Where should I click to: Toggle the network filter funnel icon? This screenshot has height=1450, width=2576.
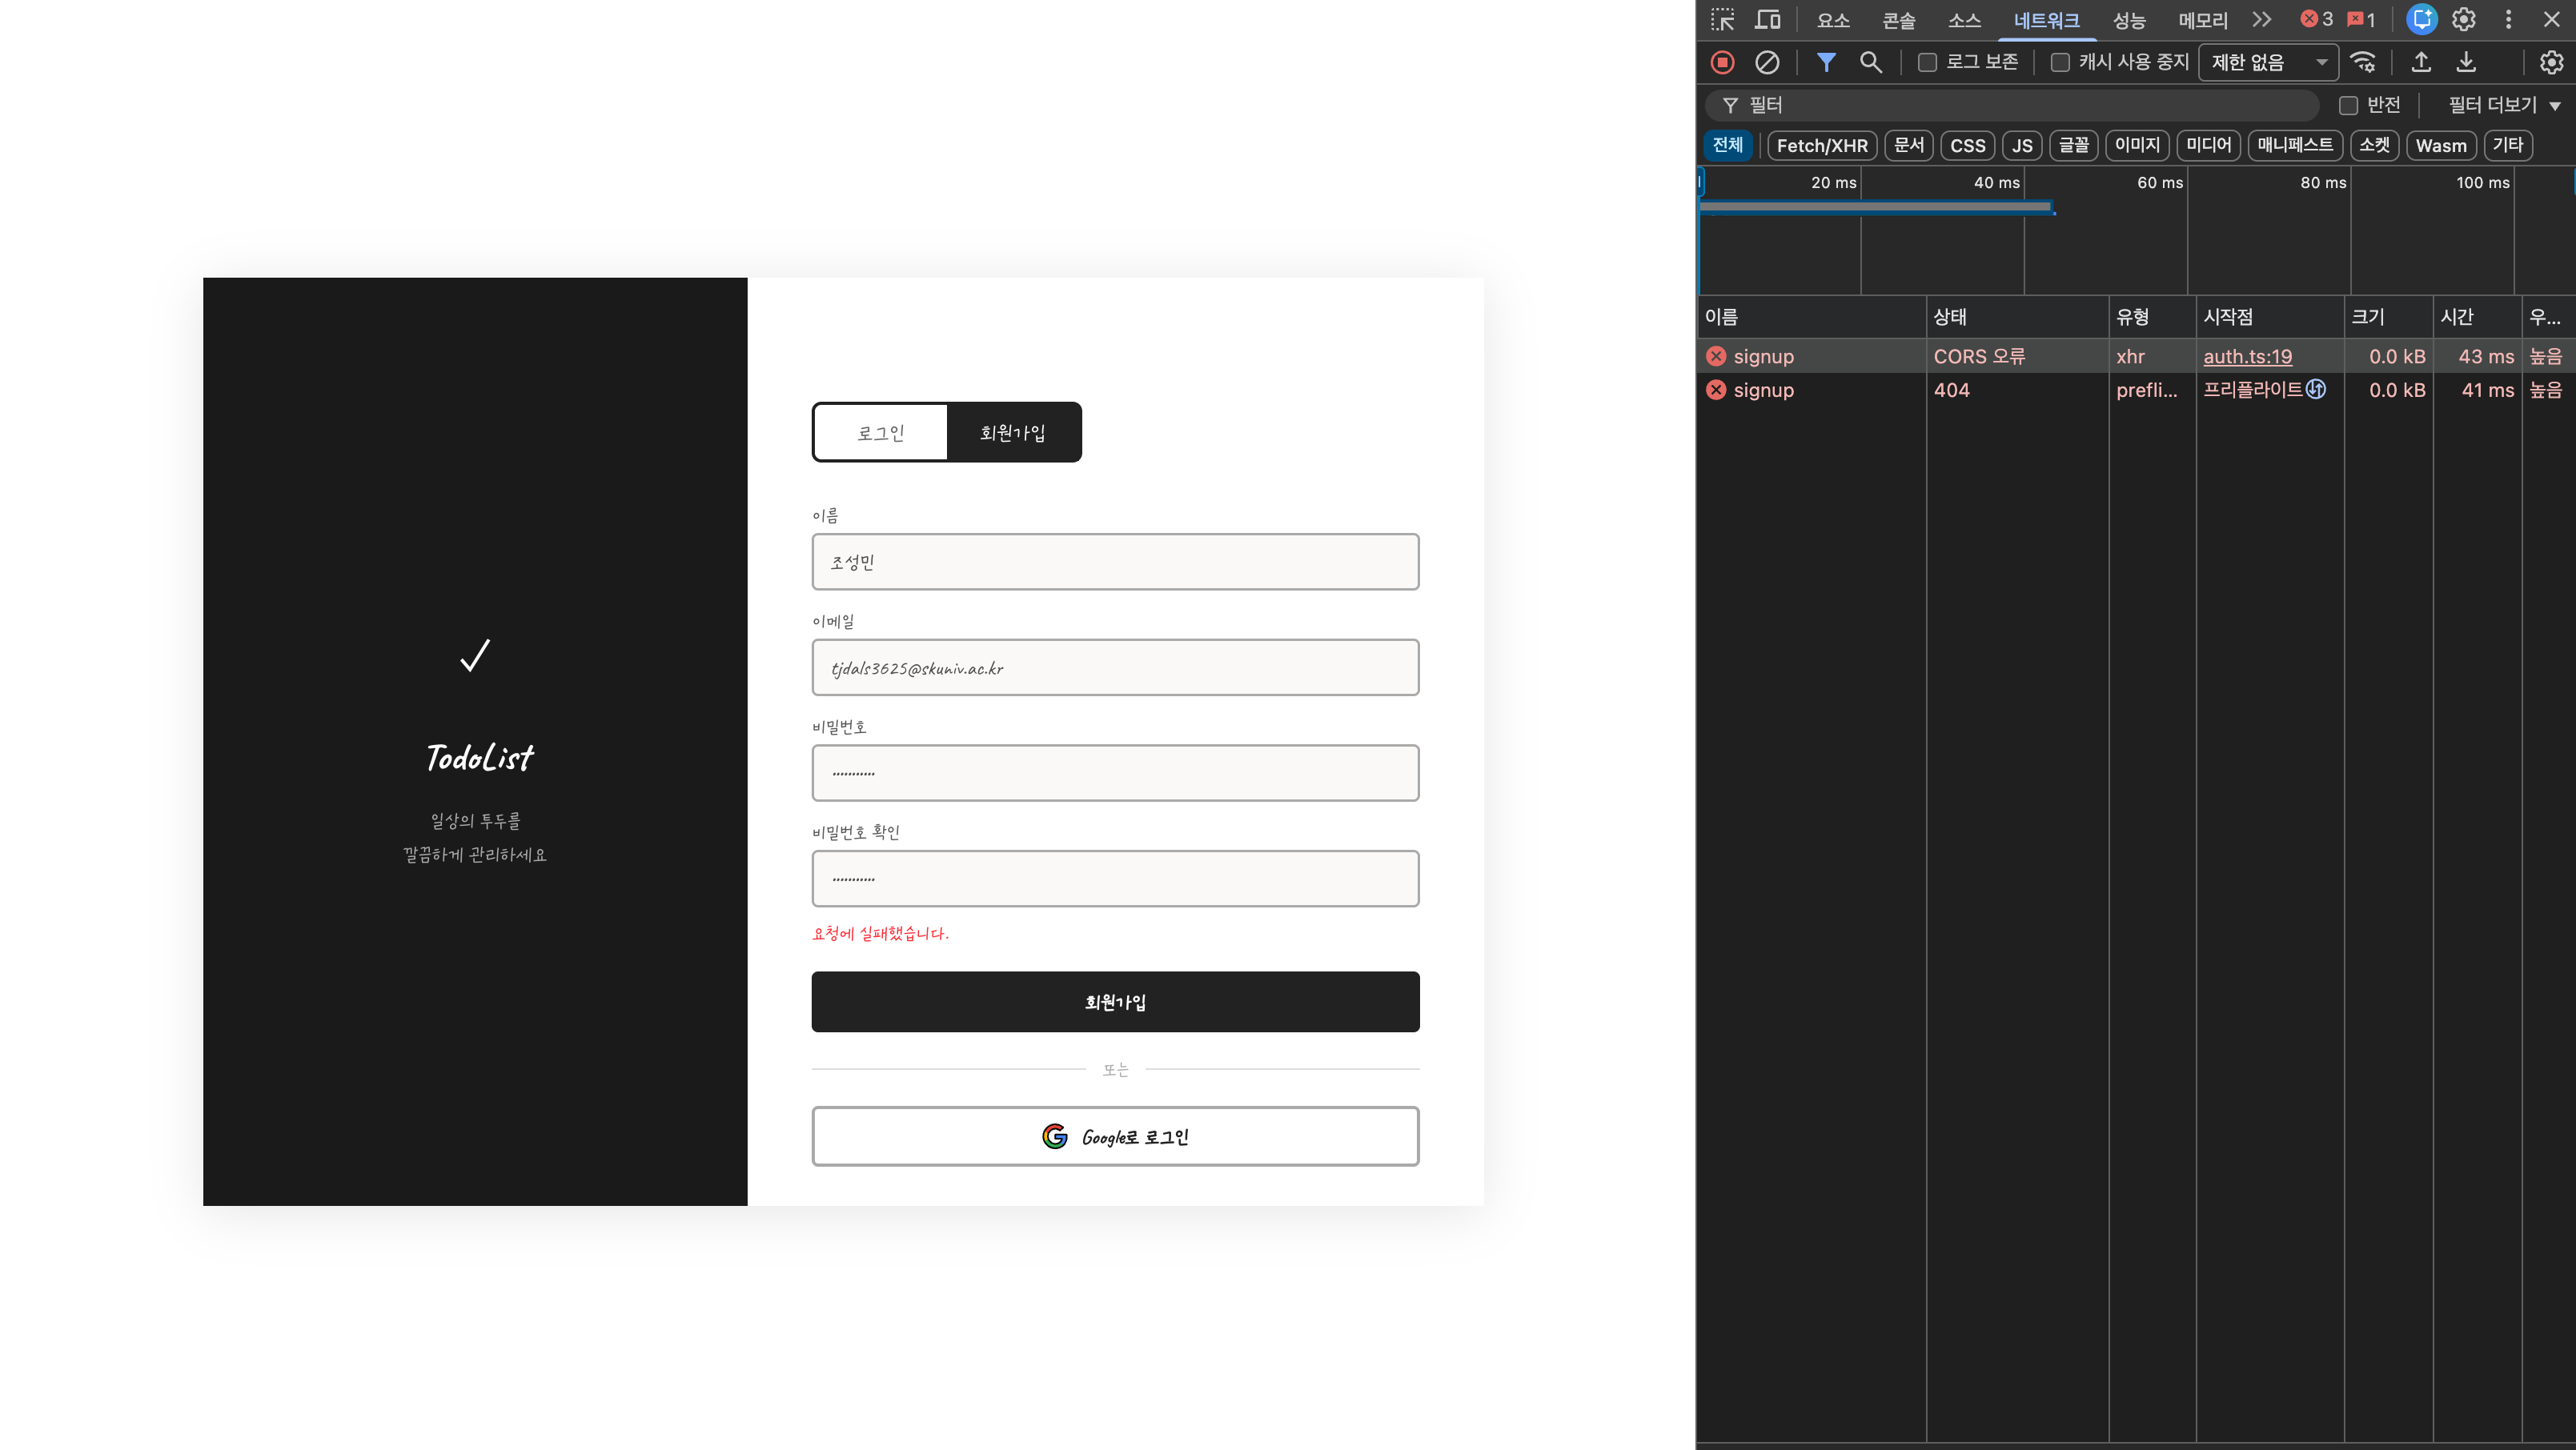coord(1826,62)
